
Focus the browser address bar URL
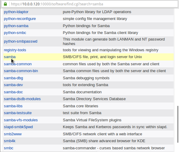57,4
